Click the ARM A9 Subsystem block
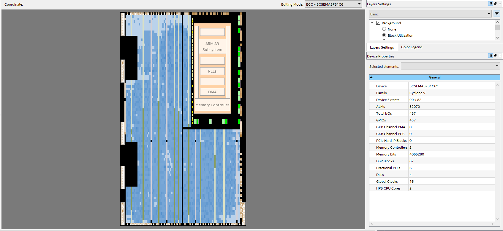The width and height of the screenshot is (503, 231). point(212,46)
